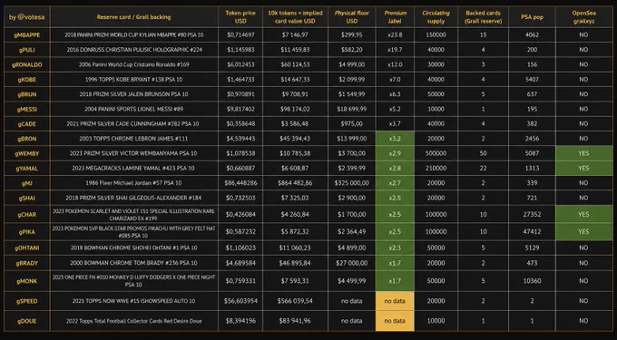Click the gWEMBY ticker cell
The height and width of the screenshot is (340, 617).
click(x=26, y=153)
